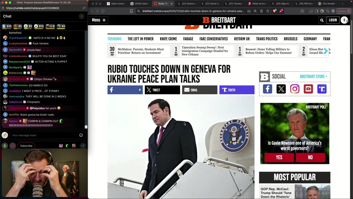The width and height of the screenshot is (353, 199).
Task: Open KNIFE CRIME trending topic
Action: (168, 39)
